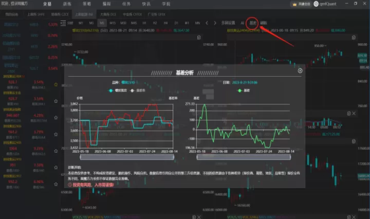Select watchlist row showing 0.25%

29,58
